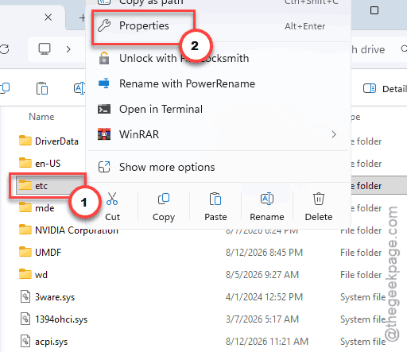Expand the address bar chevron after PC icon
The height and width of the screenshot is (352, 407).
point(68,49)
